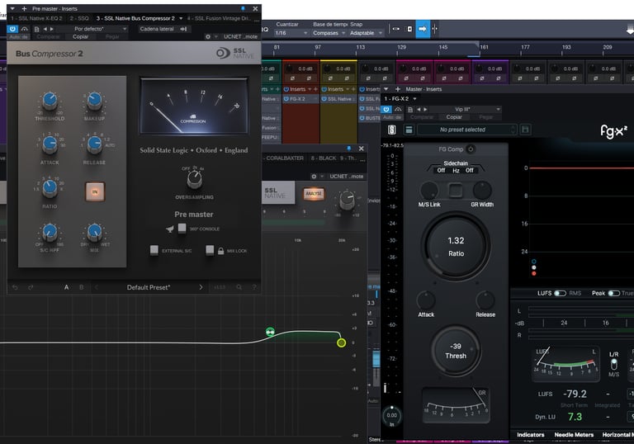634x444 pixels.
Task: Open the search icon in SSL preset bar
Action: click(x=239, y=287)
